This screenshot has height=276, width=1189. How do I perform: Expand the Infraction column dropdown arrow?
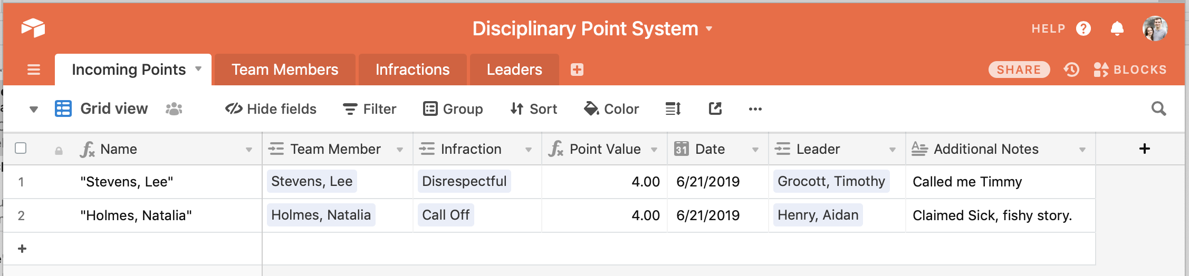528,150
